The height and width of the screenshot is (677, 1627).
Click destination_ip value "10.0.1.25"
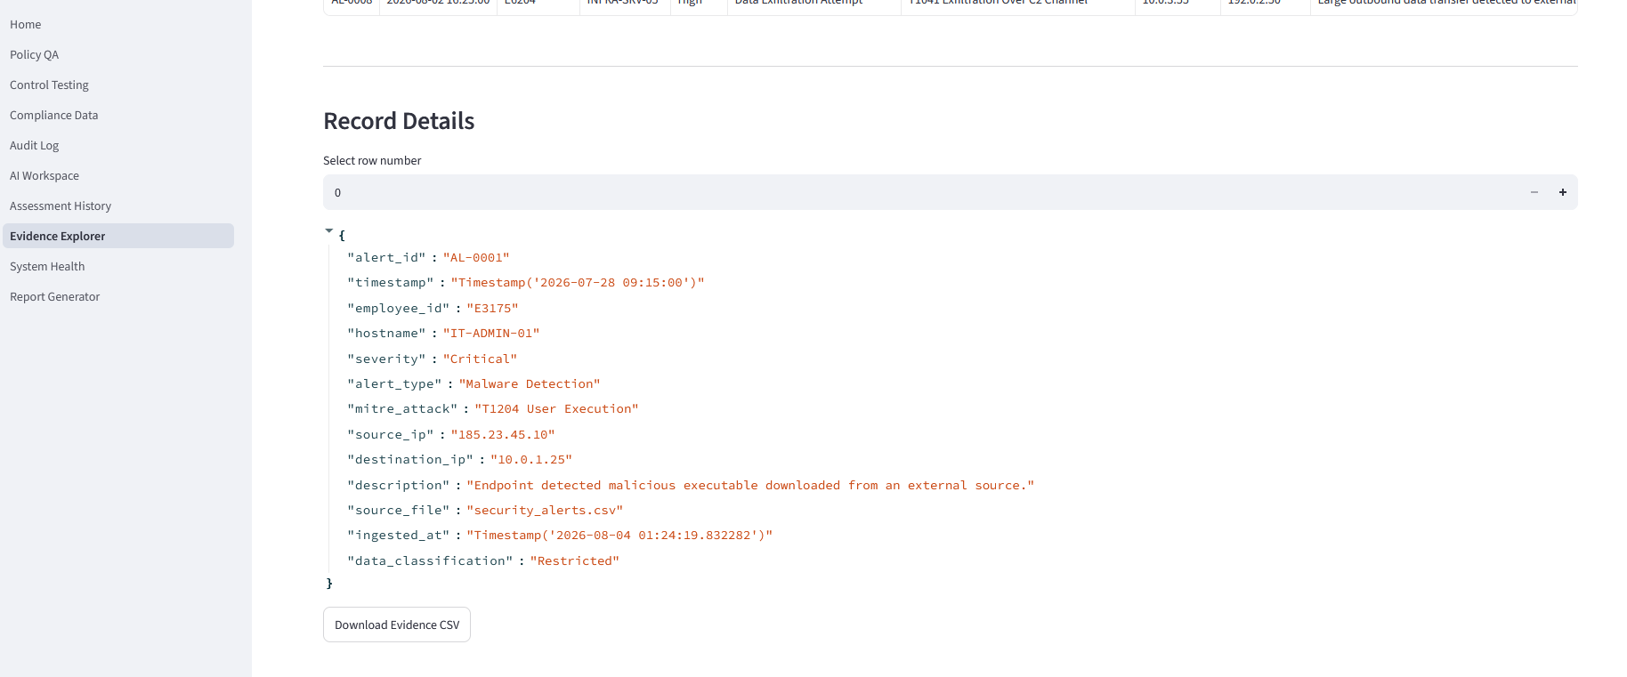point(531,460)
